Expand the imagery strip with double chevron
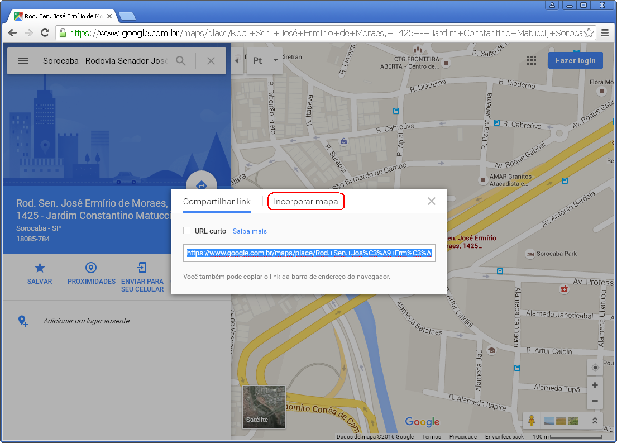 coord(595,421)
